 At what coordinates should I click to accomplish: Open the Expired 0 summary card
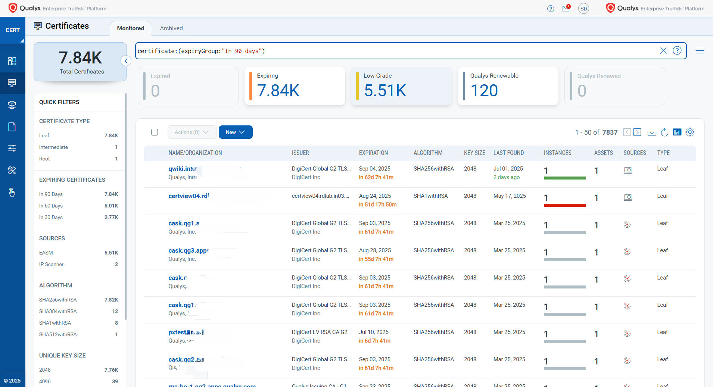(188, 86)
